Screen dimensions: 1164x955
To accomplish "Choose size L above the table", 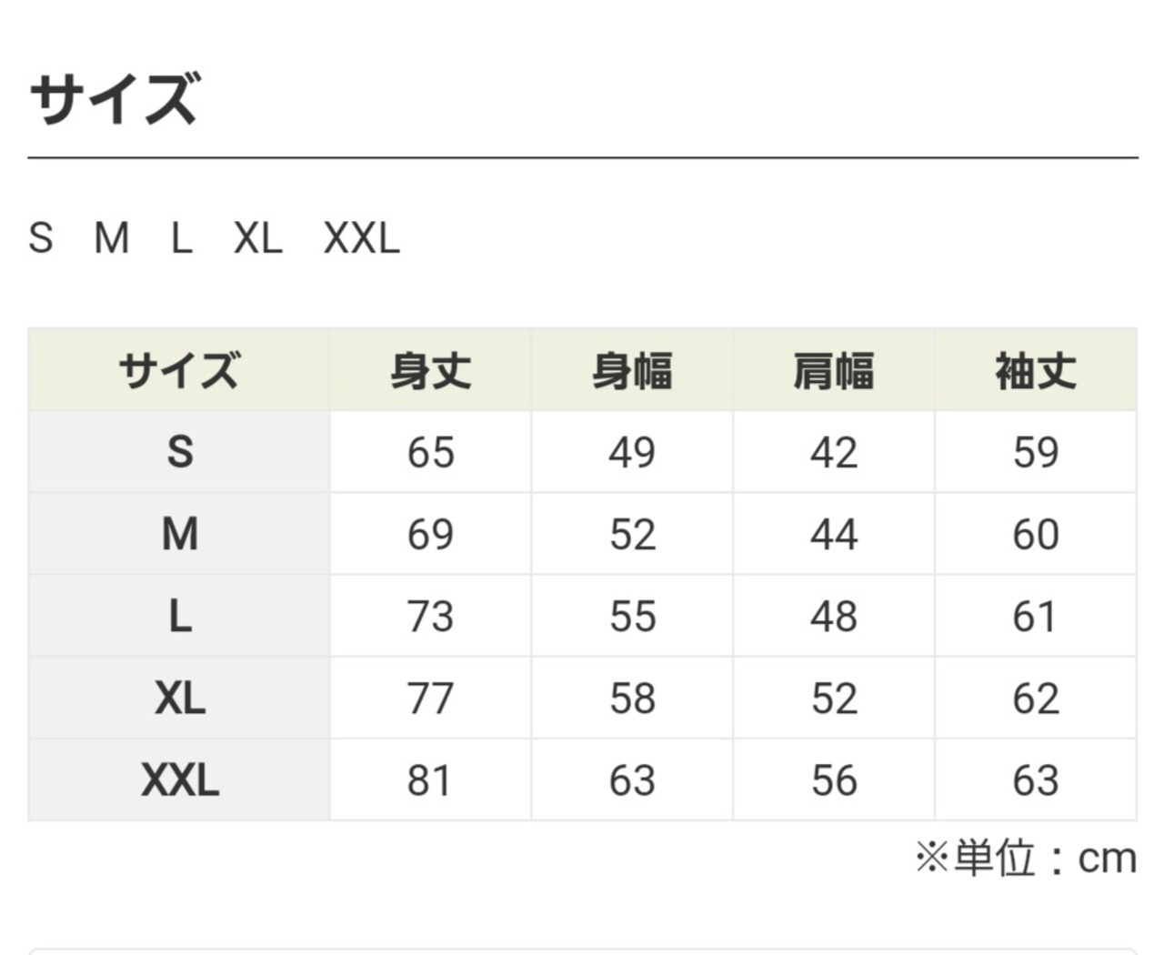I will (182, 238).
